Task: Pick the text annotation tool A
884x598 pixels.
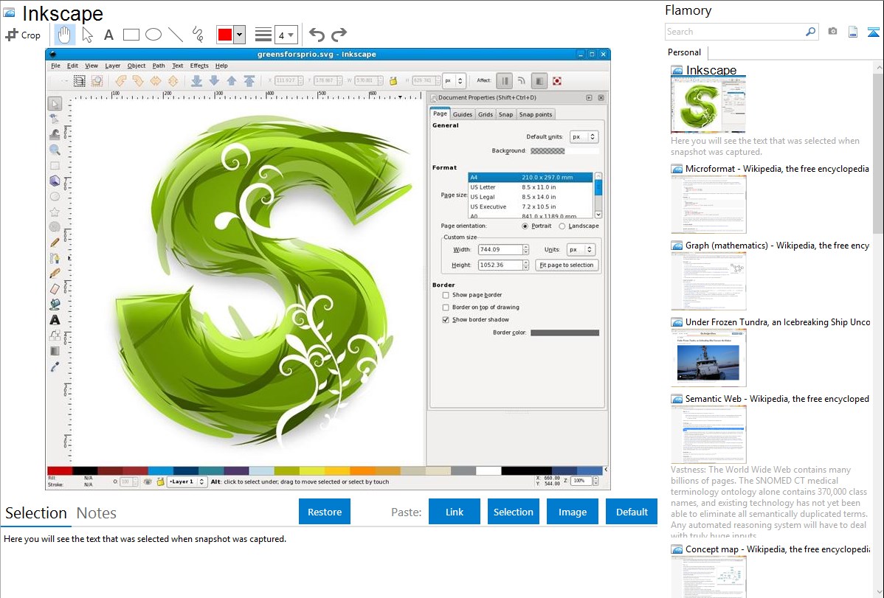Action: [108, 35]
